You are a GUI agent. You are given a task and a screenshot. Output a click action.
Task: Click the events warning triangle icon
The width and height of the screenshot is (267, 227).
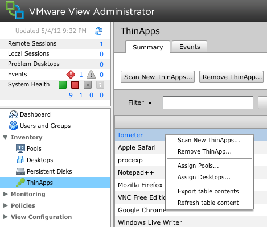coord(91,75)
